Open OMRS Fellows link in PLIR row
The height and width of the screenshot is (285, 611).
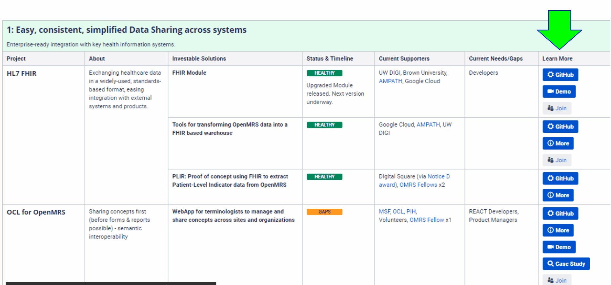(418, 185)
